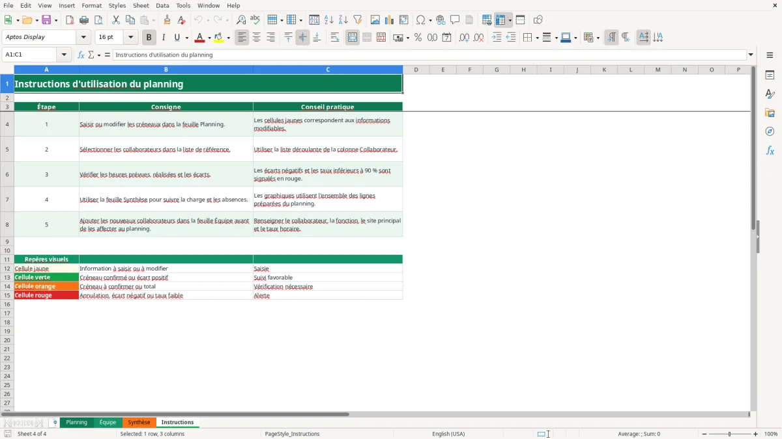Format cells as percent
The width and height of the screenshot is (782, 439).
point(418,38)
